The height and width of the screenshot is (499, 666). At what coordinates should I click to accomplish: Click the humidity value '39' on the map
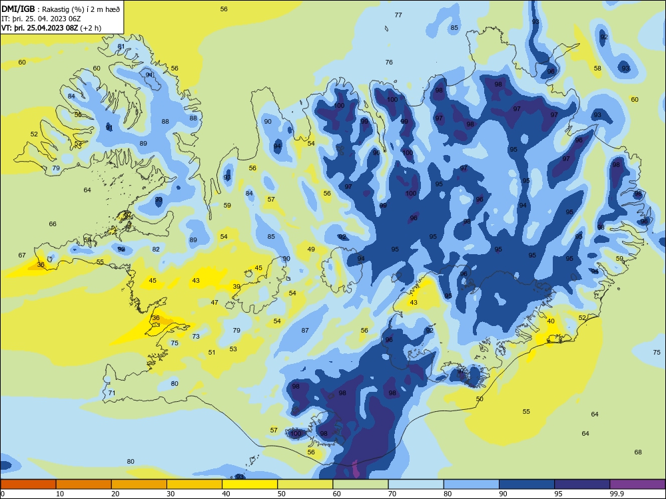236,287
